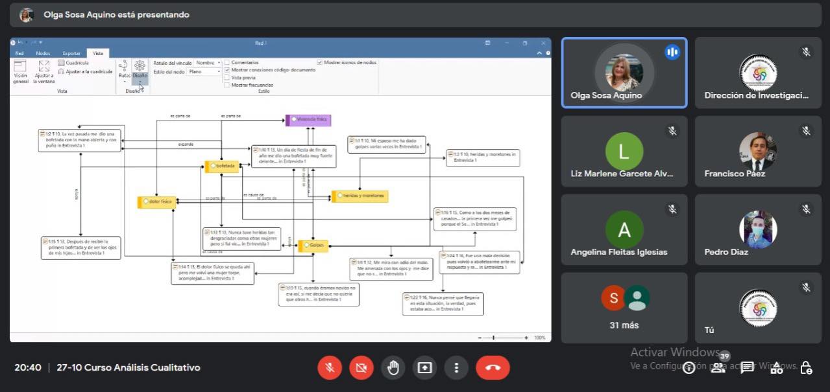Image resolution: width=830 pixels, height=392 pixels.
Task: Click Francisco Páez's participant tile
Action: coord(758,151)
